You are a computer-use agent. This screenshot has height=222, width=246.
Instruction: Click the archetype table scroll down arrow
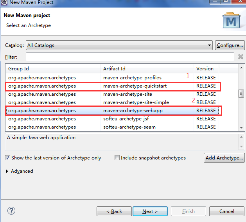(241, 128)
